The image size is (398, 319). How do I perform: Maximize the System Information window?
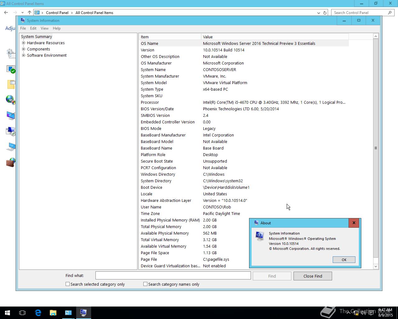point(359,21)
